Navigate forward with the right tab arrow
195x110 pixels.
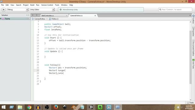(37, 15)
